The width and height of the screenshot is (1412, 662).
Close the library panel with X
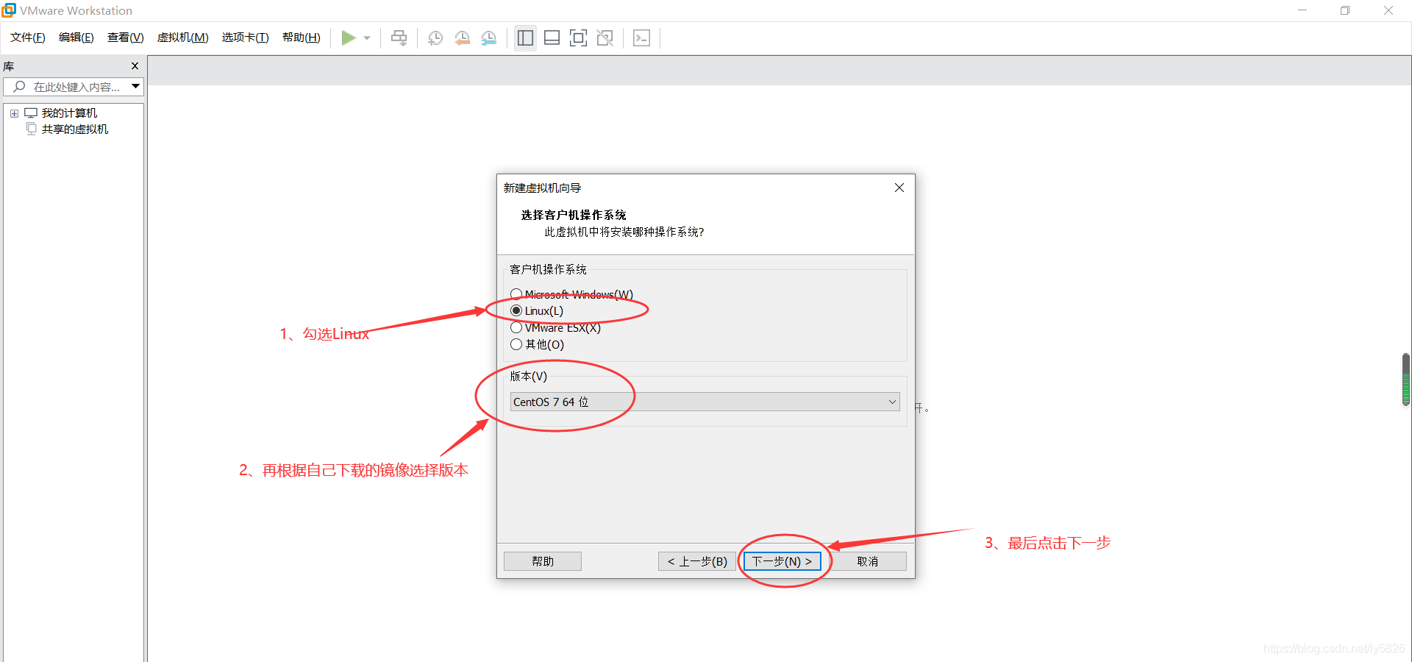(x=135, y=66)
